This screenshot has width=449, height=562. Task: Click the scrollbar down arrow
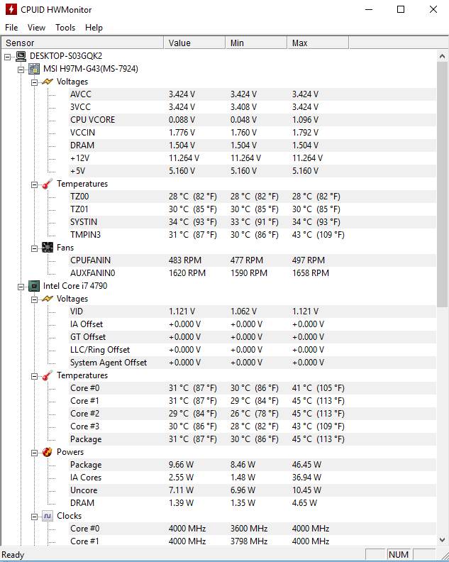442,540
